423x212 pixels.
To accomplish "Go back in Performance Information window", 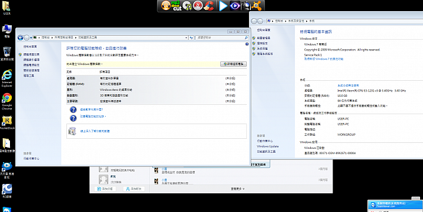I will tap(20, 37).
